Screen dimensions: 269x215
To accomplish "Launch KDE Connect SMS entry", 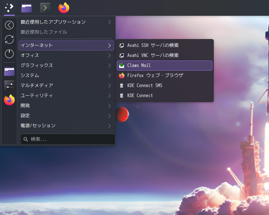I will point(165,86).
